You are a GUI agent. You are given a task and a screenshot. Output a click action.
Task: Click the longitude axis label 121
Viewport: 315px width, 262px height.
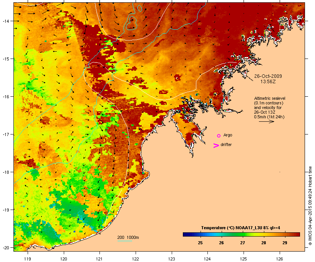[x=99, y=259]
